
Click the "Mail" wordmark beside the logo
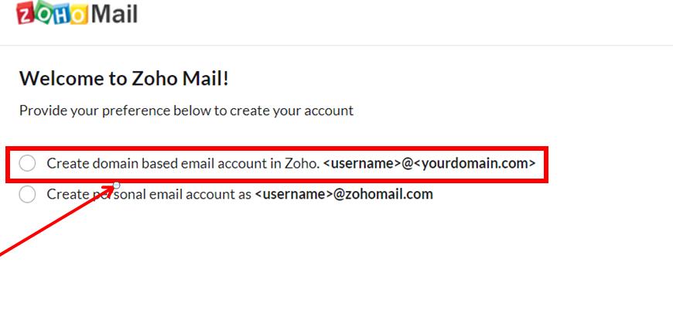(x=114, y=13)
